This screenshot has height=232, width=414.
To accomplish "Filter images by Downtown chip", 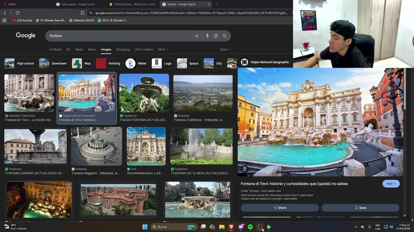I will pos(54,63).
